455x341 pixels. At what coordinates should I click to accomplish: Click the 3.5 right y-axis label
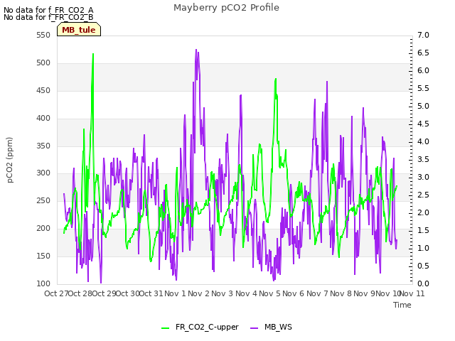click(x=423, y=159)
